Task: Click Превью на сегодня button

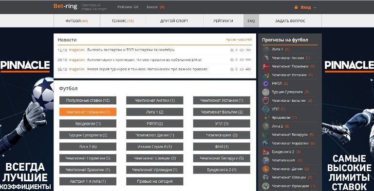Action: [154, 181]
